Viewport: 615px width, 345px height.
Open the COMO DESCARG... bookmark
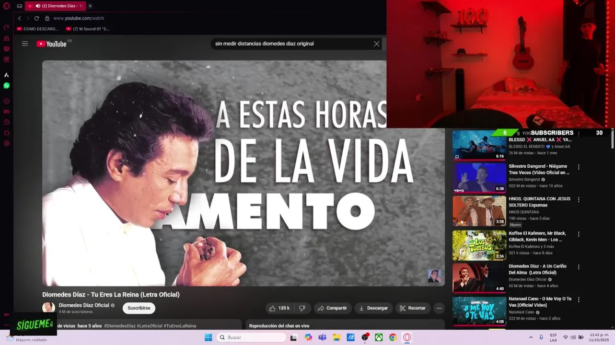pos(37,29)
